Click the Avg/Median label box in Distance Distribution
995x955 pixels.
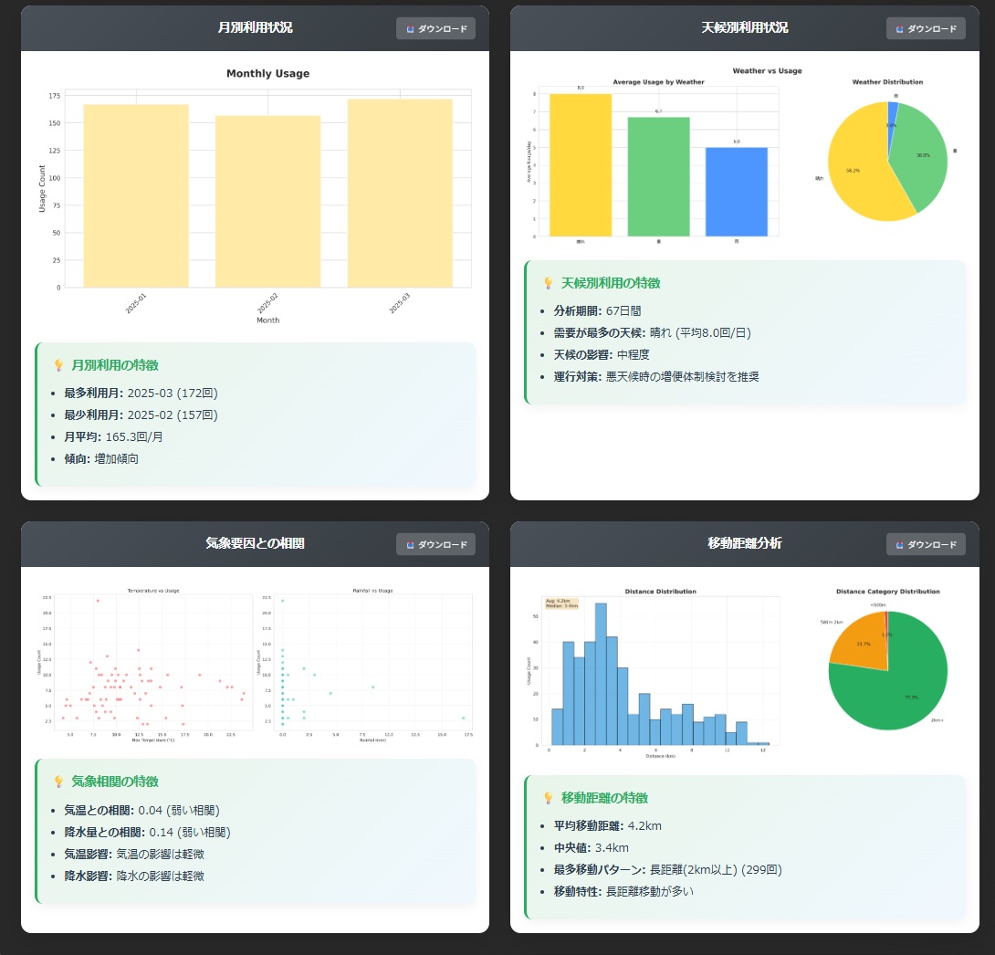(560, 603)
